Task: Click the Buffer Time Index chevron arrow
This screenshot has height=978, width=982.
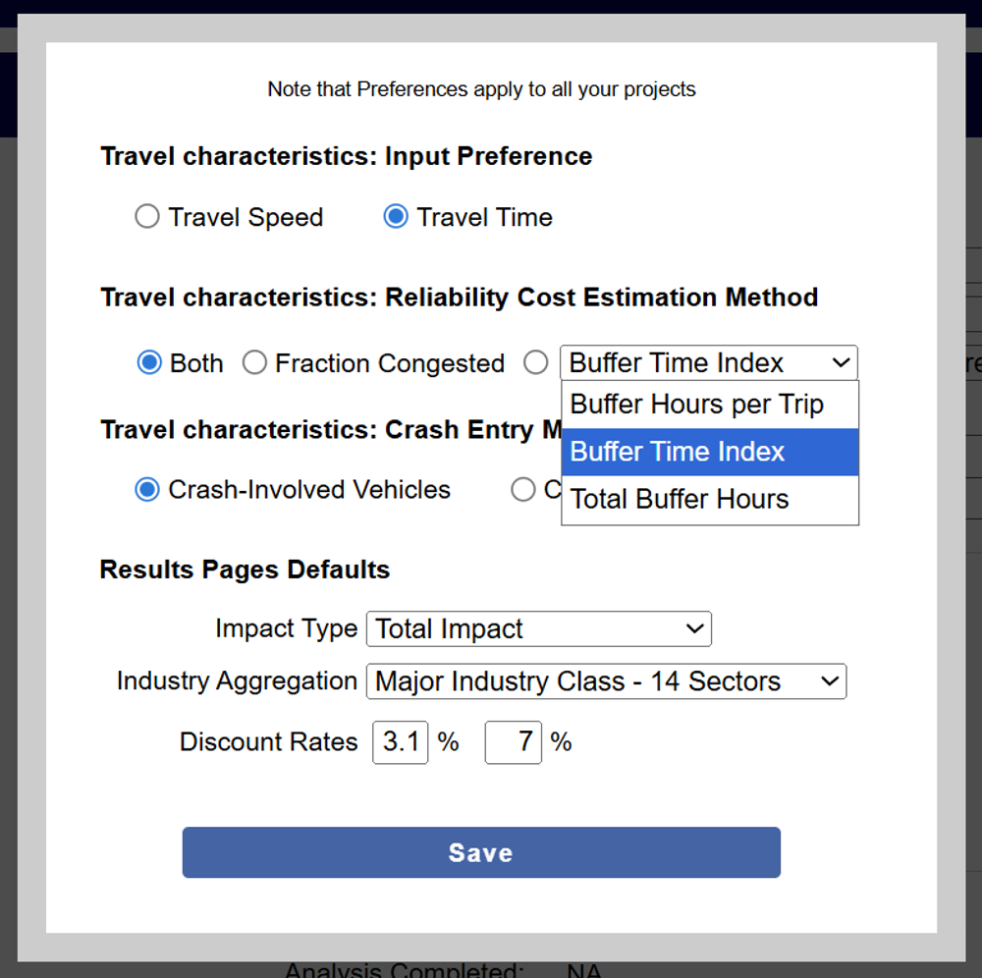Action: click(x=842, y=362)
